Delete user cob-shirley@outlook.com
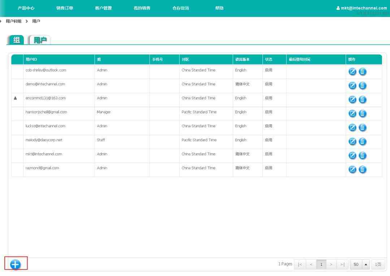The width and height of the screenshot is (390, 276). (x=363, y=72)
